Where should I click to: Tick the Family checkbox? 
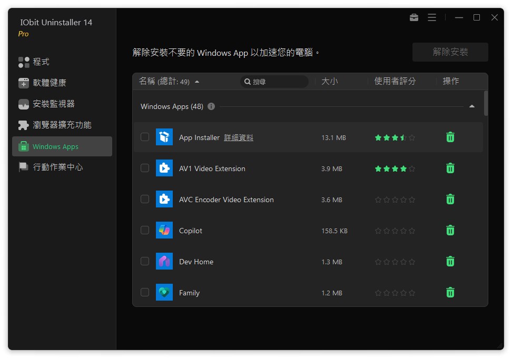pyautogui.click(x=145, y=292)
